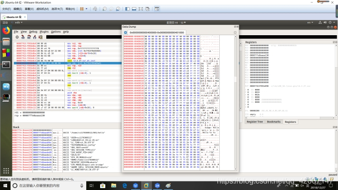
Task: Switch to the Registers tab
Action: pyautogui.click(x=290, y=122)
